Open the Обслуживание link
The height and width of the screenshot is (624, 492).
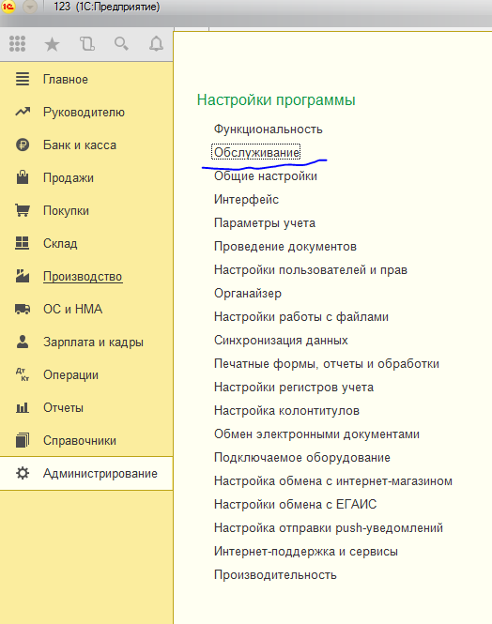256,152
